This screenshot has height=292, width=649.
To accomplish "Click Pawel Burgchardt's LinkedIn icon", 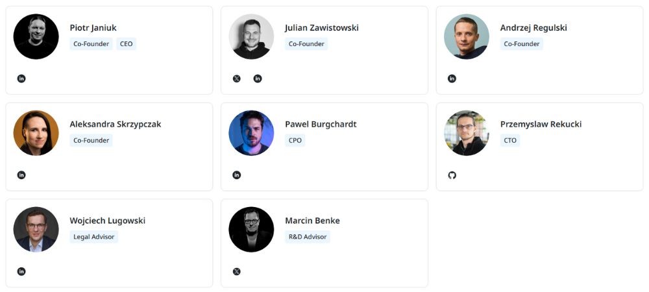I will (x=237, y=175).
